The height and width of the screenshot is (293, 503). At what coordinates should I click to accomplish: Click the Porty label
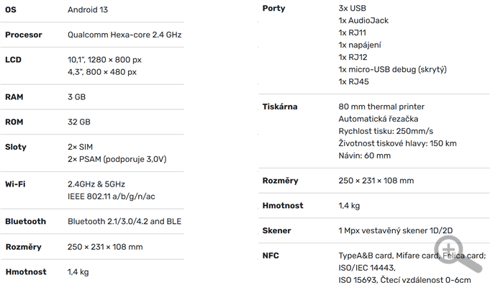(273, 9)
